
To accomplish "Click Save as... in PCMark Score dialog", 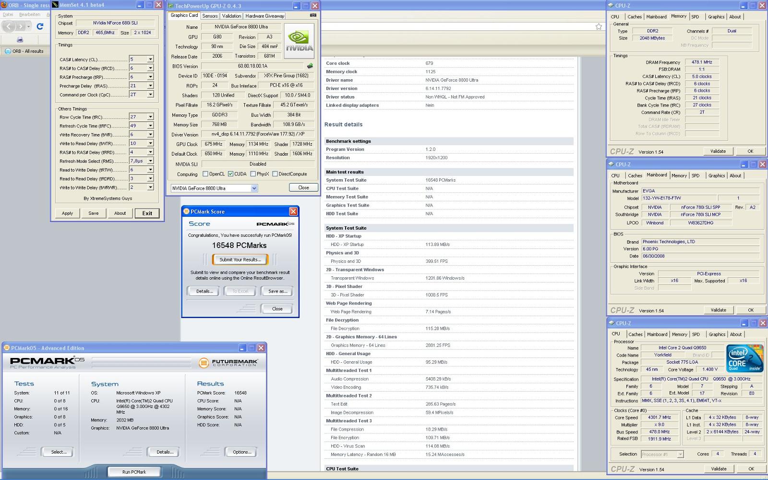I will (277, 291).
